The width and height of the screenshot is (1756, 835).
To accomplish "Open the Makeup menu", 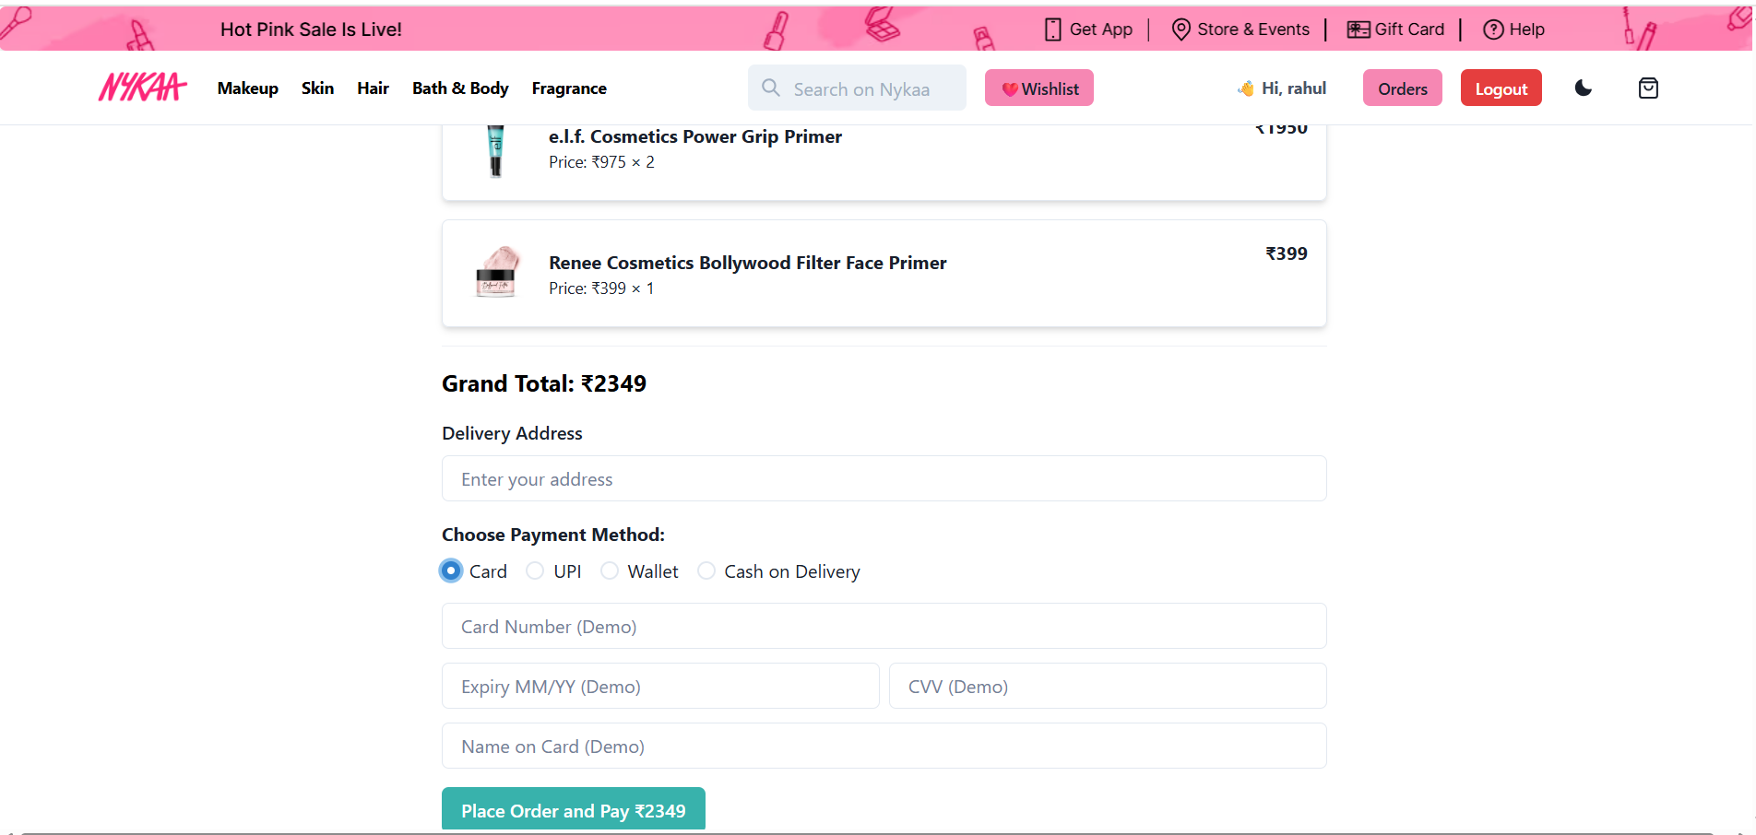I will [248, 88].
